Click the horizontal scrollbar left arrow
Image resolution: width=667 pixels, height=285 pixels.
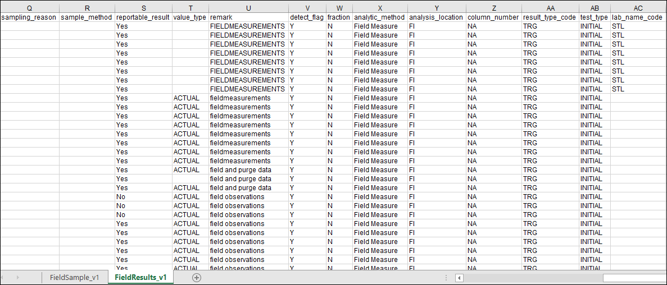coord(459,278)
